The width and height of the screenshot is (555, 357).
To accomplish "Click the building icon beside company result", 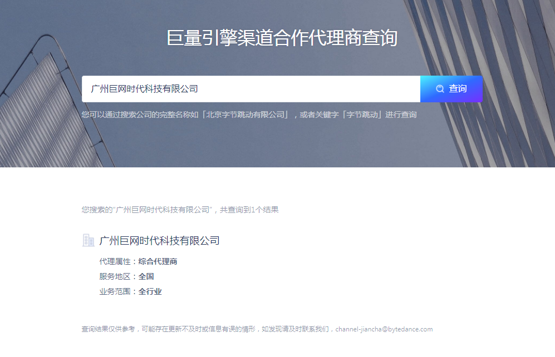I will click(x=88, y=240).
